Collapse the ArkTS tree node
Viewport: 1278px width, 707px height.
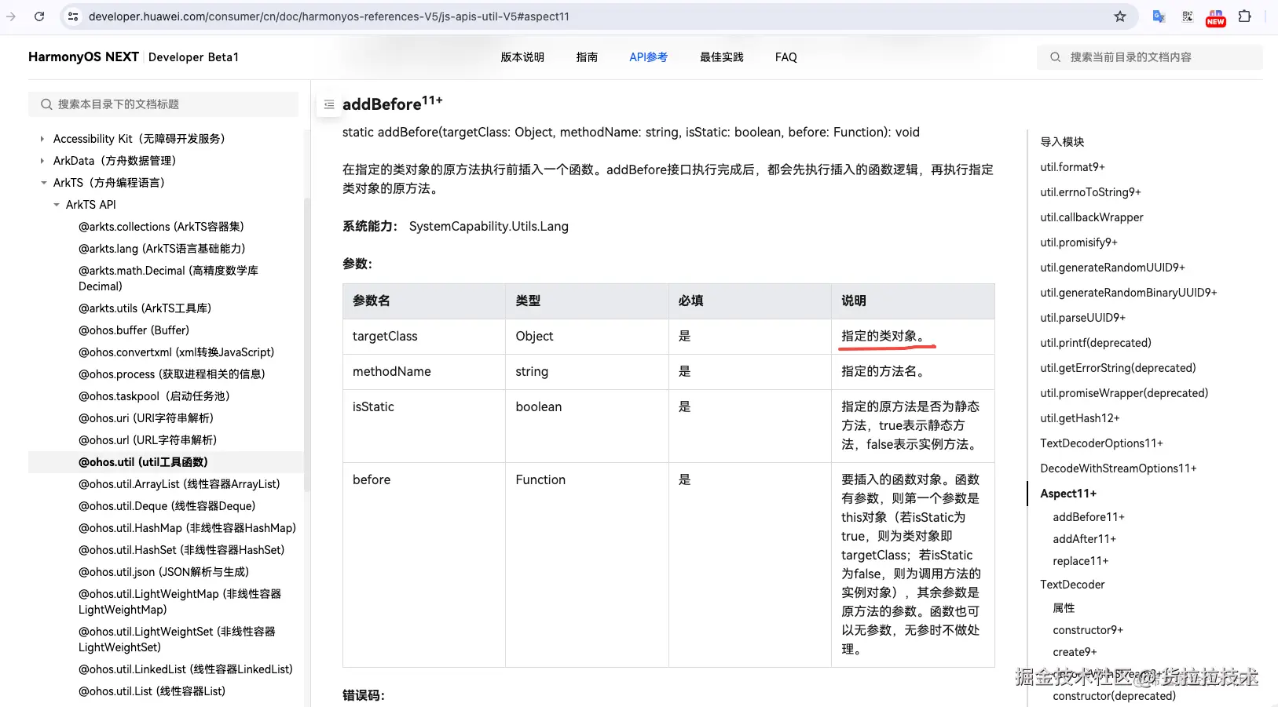tap(43, 183)
